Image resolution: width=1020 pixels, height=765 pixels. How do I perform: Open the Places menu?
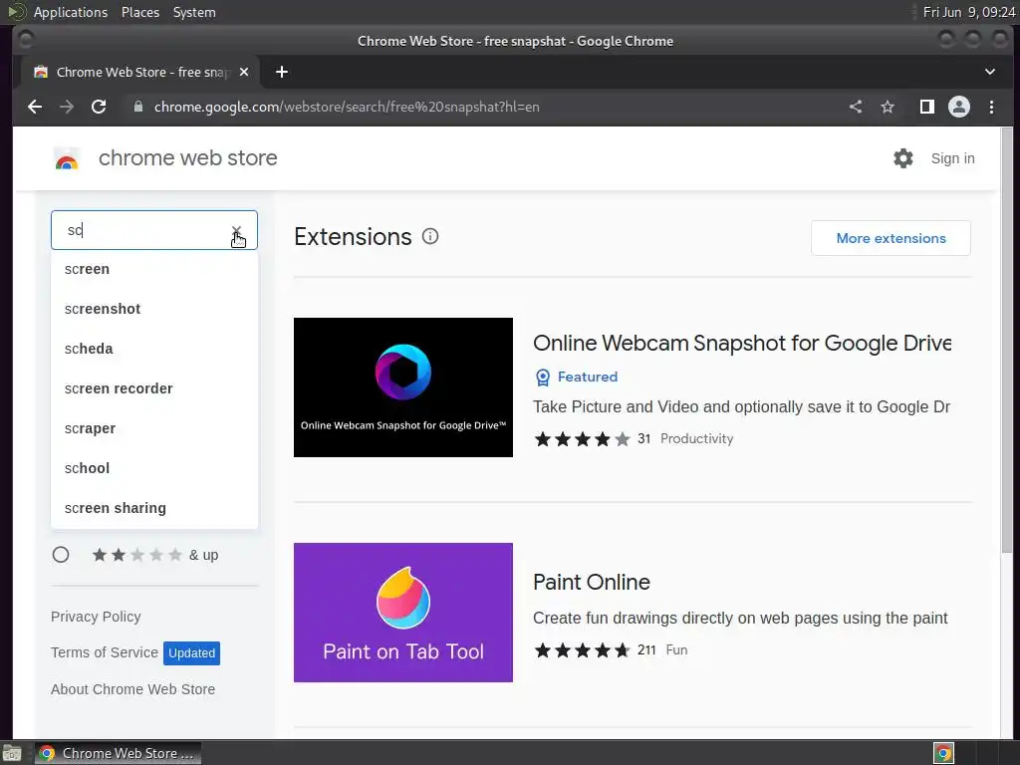tap(139, 12)
